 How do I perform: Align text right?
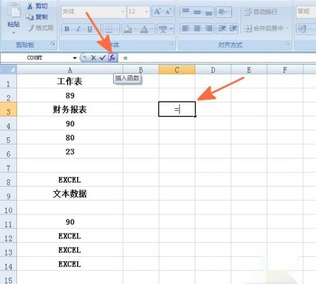point(209,28)
